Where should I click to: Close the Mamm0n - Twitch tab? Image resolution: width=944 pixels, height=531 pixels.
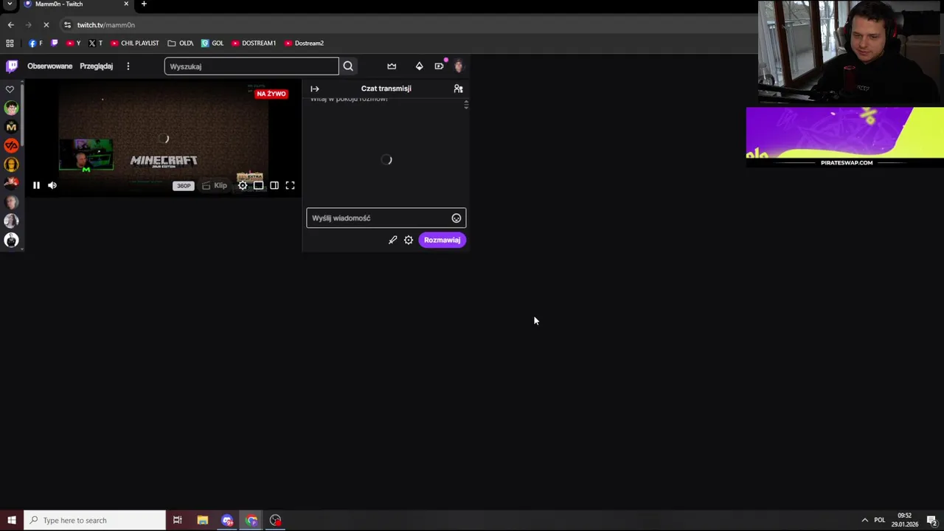(x=126, y=4)
